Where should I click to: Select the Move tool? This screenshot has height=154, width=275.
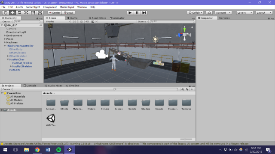12,13
